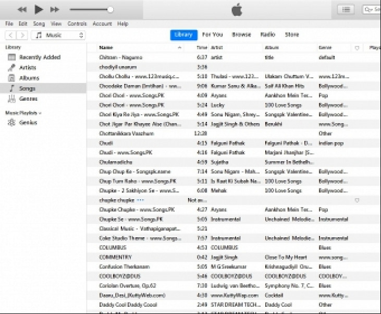
Task: Go back with the left arrow button
Action: point(11,35)
